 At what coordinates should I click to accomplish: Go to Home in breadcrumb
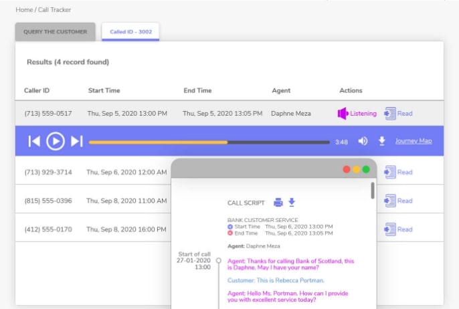point(24,9)
